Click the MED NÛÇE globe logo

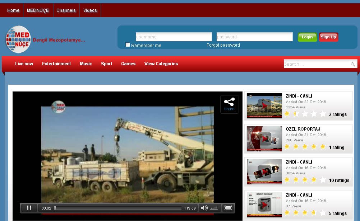pyautogui.click(x=18, y=39)
